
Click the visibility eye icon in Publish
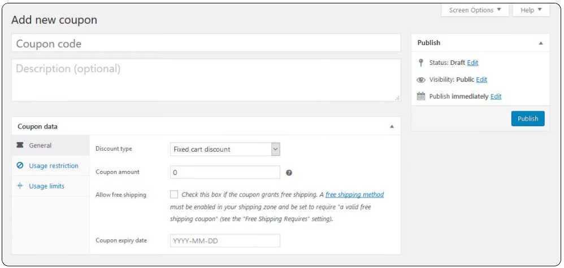420,80
